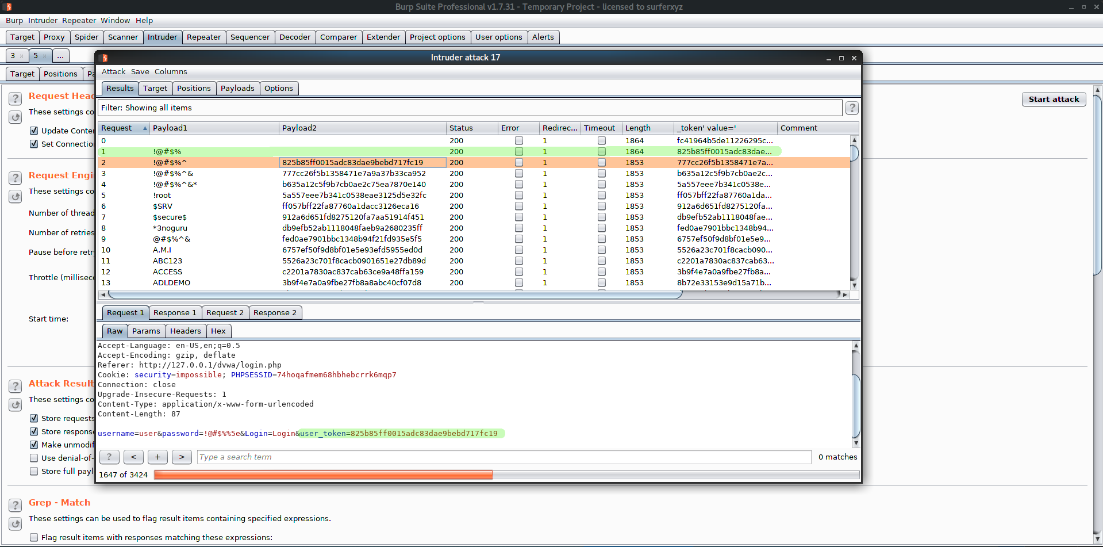The image size is (1103, 547).
Task: Toggle Set Connection checkbox
Action: 34,144
